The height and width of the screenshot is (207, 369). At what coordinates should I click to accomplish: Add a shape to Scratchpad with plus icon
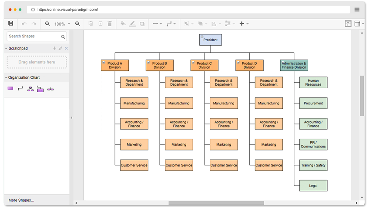54,48
